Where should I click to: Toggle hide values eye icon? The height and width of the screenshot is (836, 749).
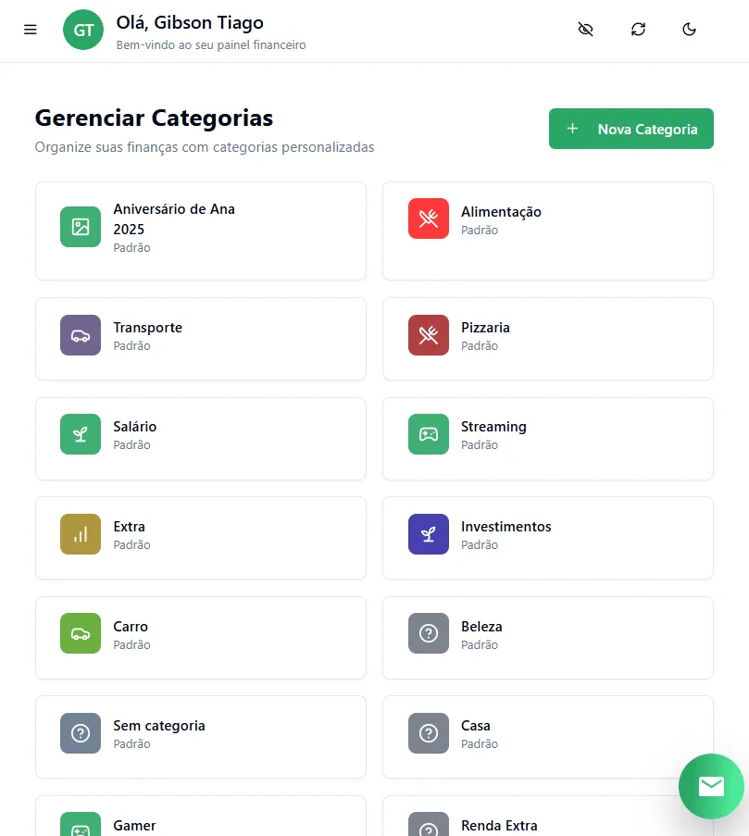[x=585, y=30]
